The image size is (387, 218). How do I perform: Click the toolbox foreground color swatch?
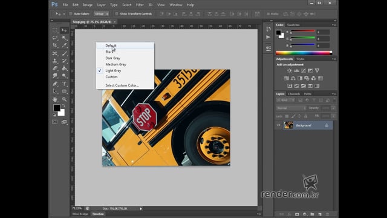(x=56, y=108)
